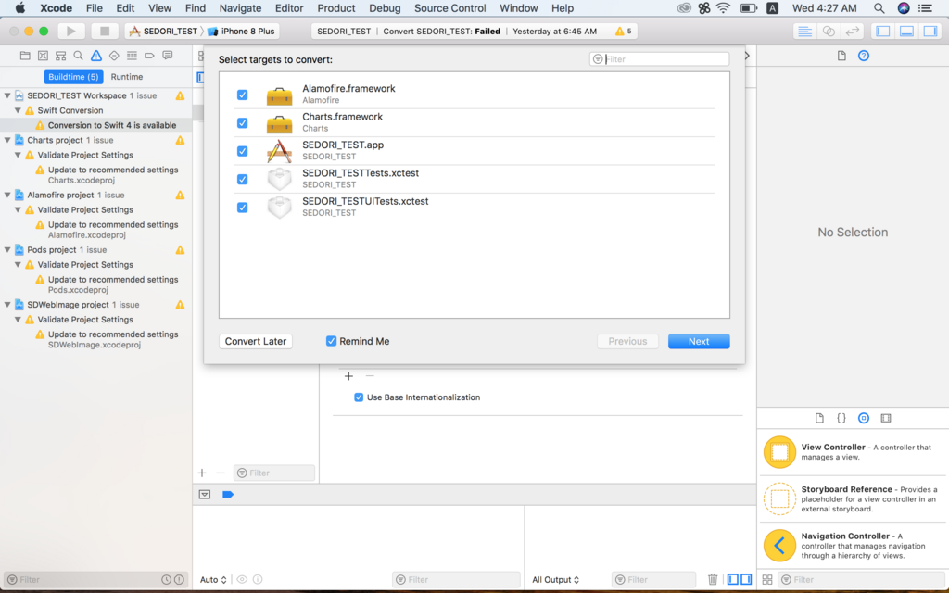
Task: Uncheck the SEDORI_TEST.app target checkbox
Action: (242, 151)
